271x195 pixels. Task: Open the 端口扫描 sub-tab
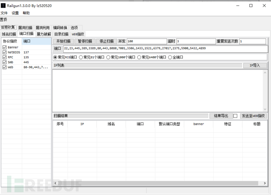(26, 34)
